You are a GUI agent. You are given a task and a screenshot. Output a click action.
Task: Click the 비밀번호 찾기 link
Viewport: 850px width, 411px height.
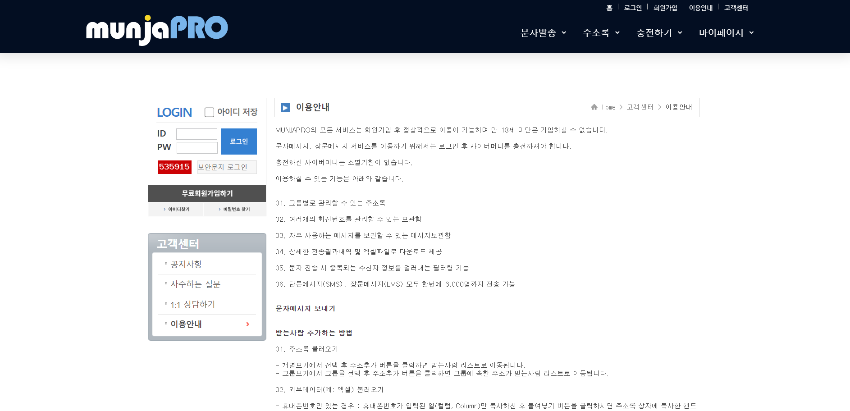236,210
